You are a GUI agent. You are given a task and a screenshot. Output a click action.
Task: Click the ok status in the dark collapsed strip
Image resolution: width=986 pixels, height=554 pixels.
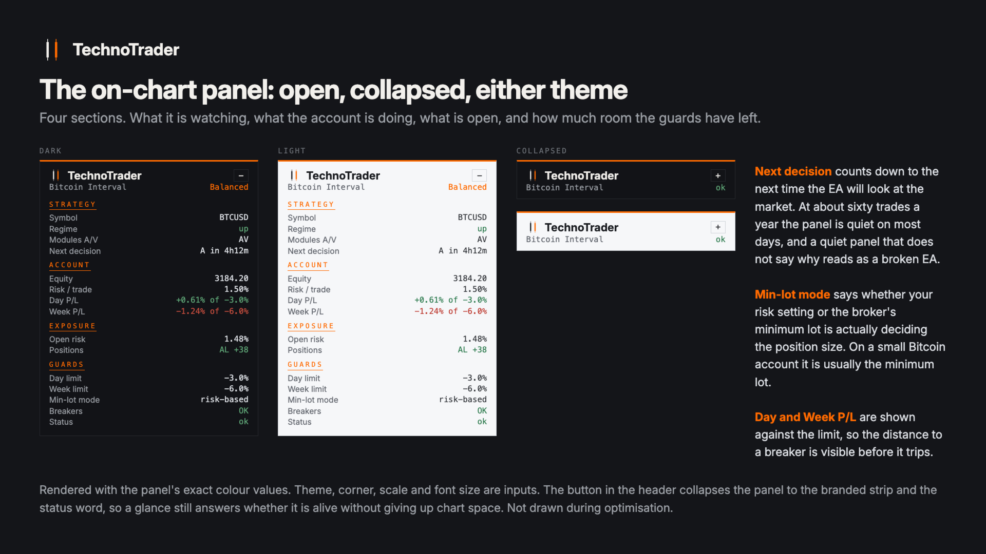[x=720, y=188]
